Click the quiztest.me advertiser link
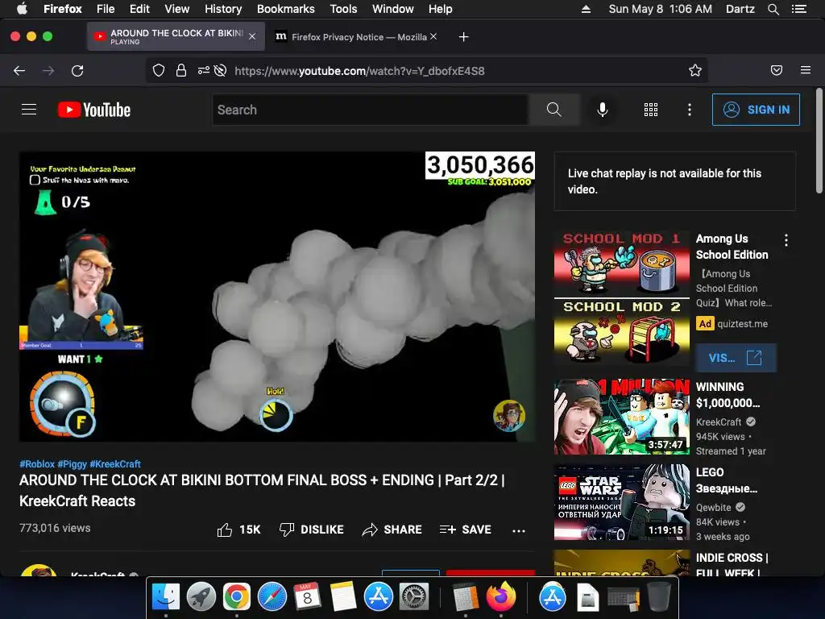The height and width of the screenshot is (619, 825). (742, 324)
